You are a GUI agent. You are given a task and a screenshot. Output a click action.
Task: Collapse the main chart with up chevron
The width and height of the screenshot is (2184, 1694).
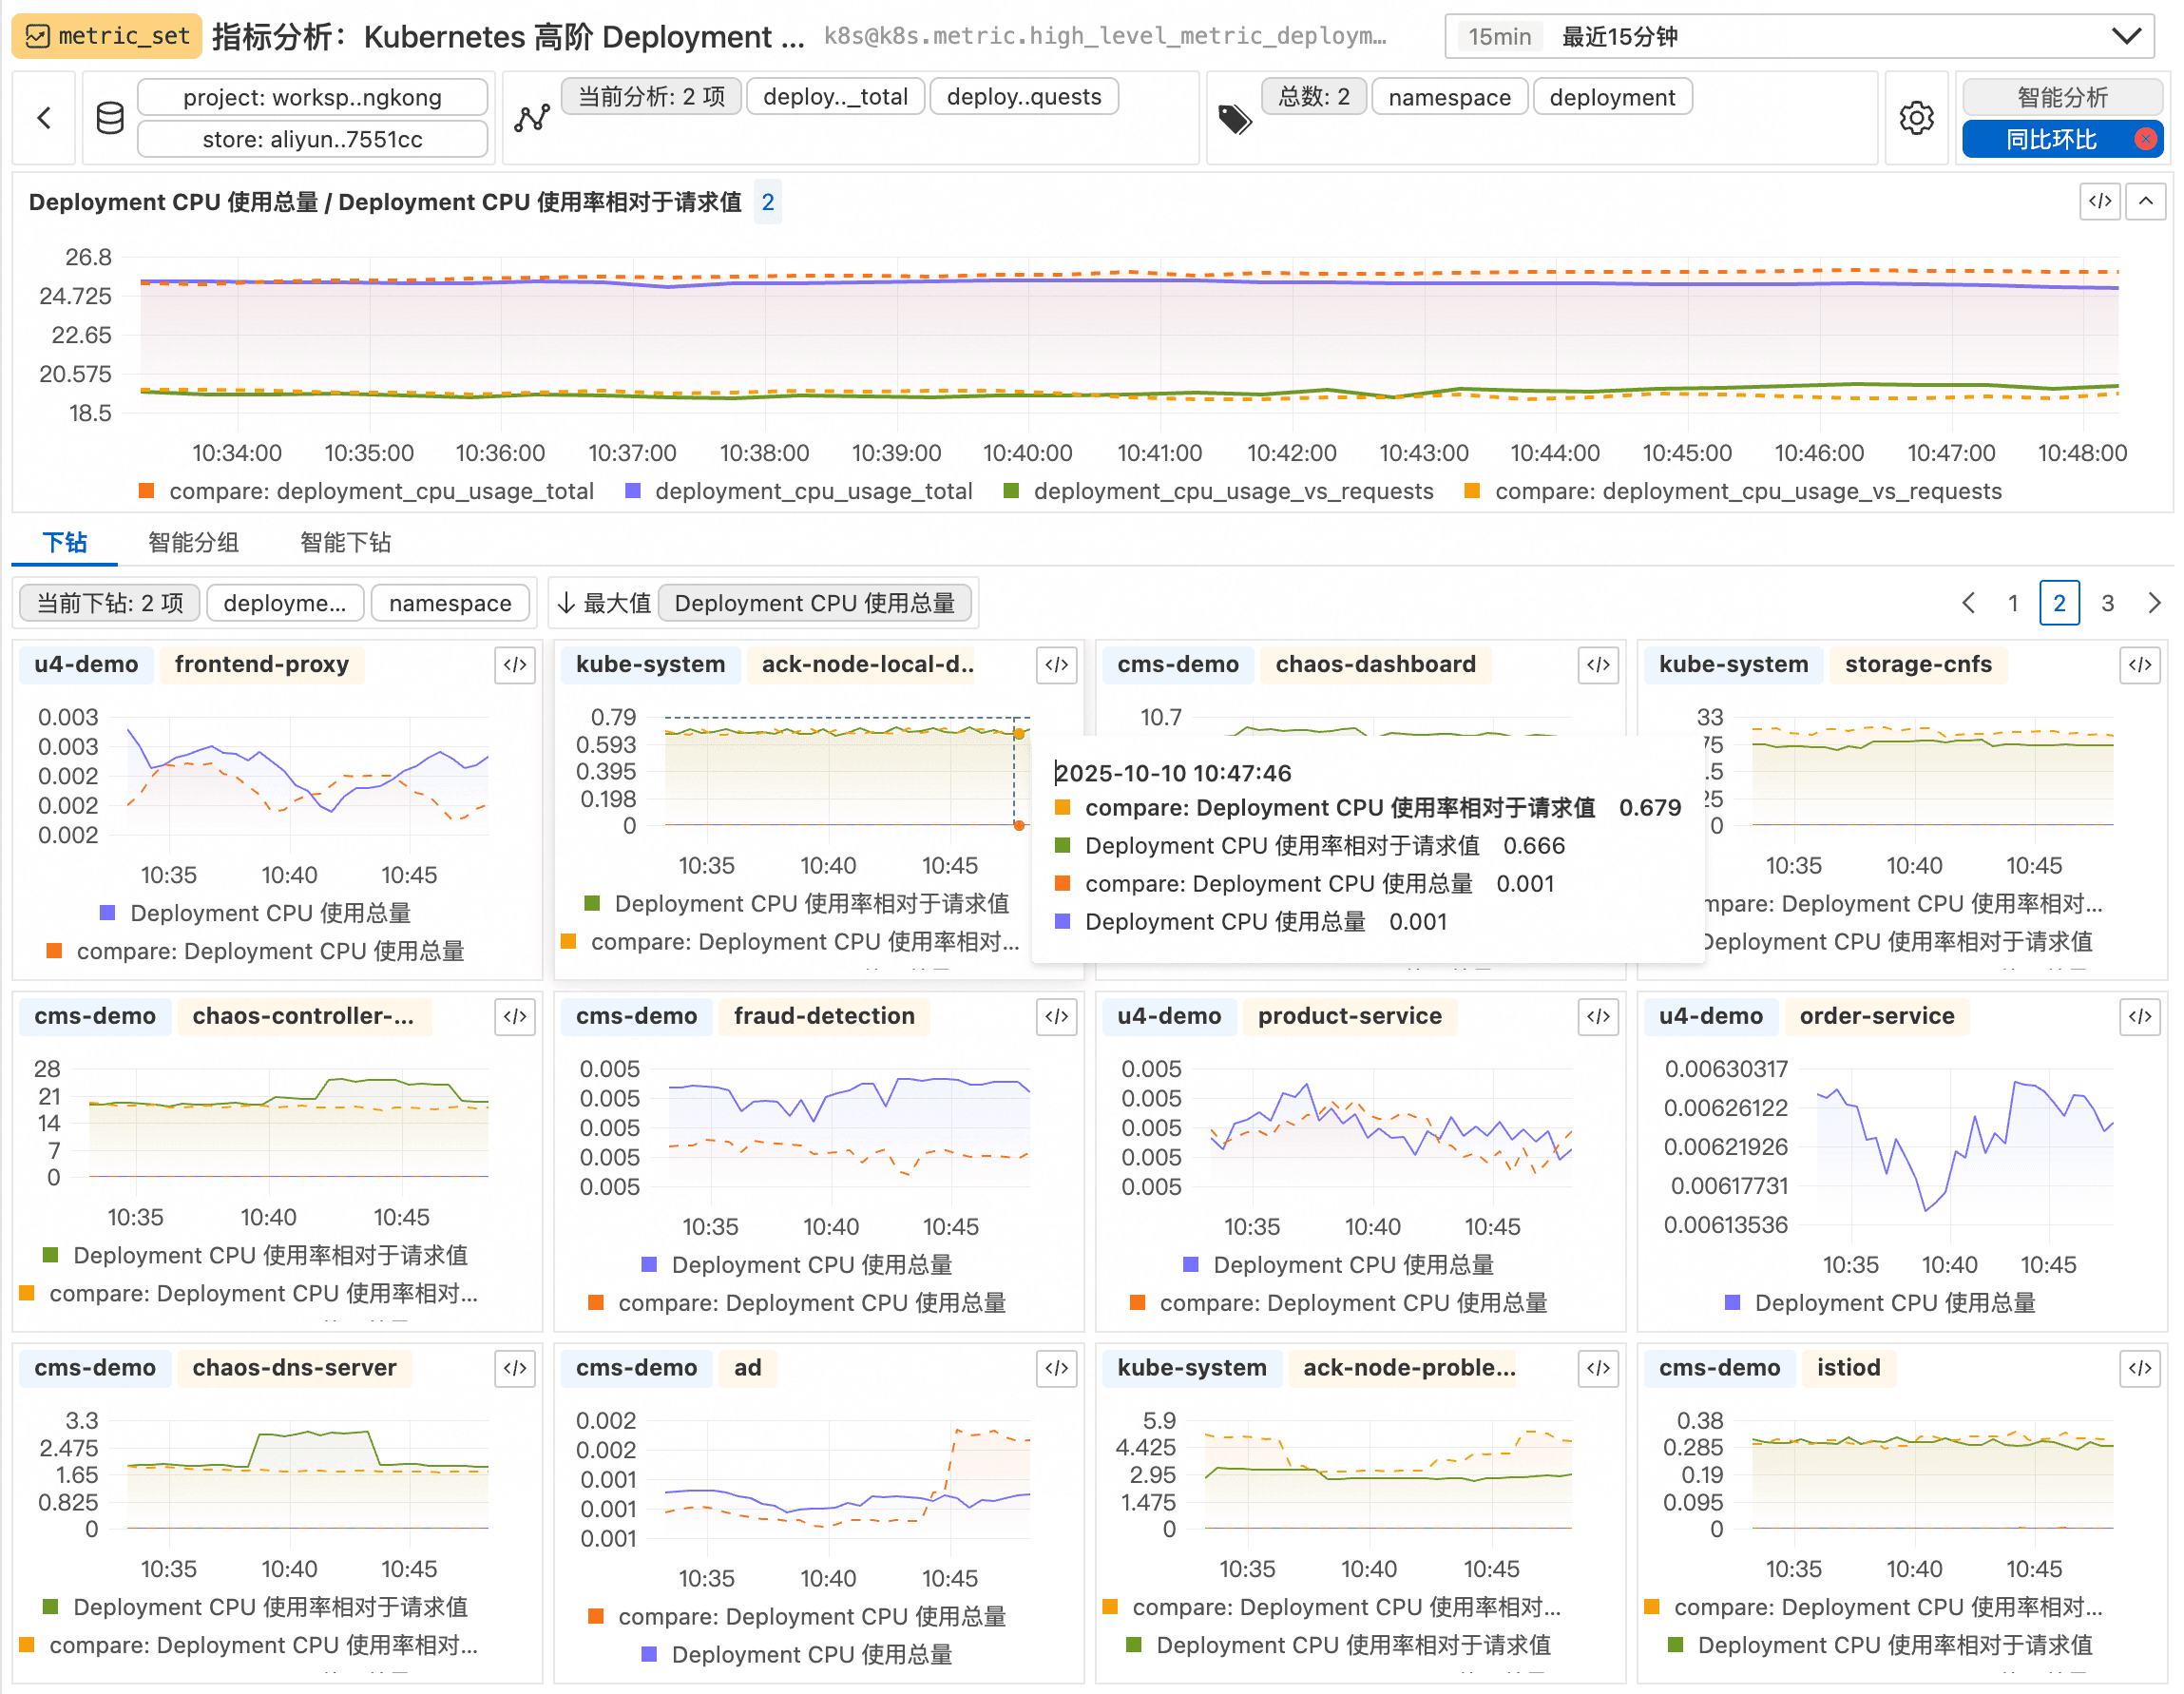pyautogui.click(x=2145, y=201)
